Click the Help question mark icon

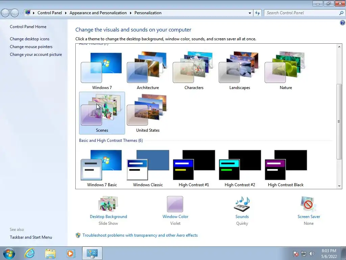[x=343, y=23]
